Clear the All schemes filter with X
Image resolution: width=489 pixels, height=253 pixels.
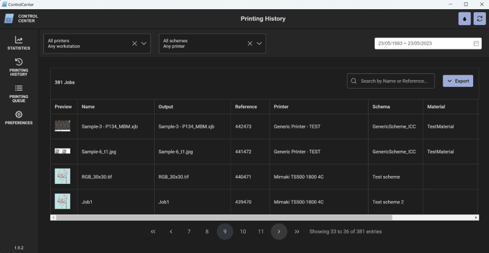(250, 43)
